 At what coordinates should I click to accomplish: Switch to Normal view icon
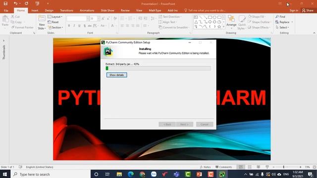click(x=241, y=167)
